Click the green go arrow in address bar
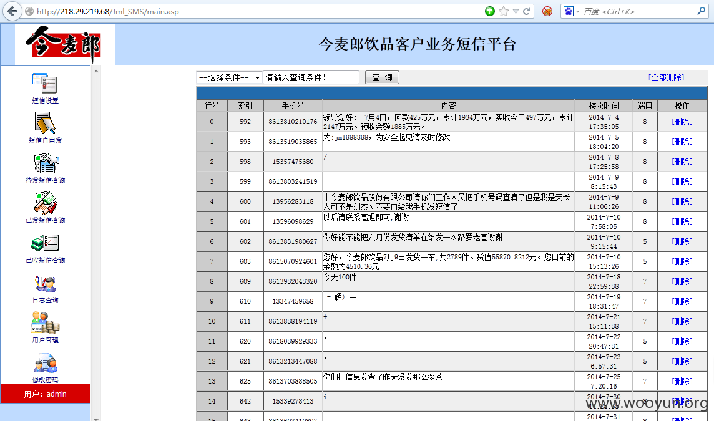Screen dimensions: 714x421 pyautogui.click(x=490, y=11)
